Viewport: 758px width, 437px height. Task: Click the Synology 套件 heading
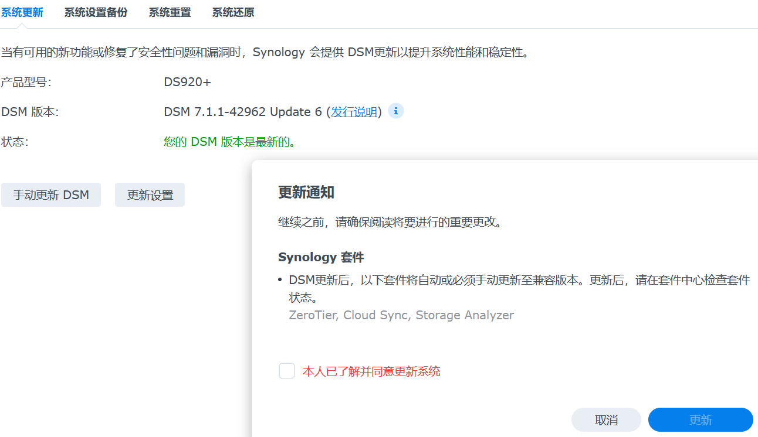click(x=321, y=257)
